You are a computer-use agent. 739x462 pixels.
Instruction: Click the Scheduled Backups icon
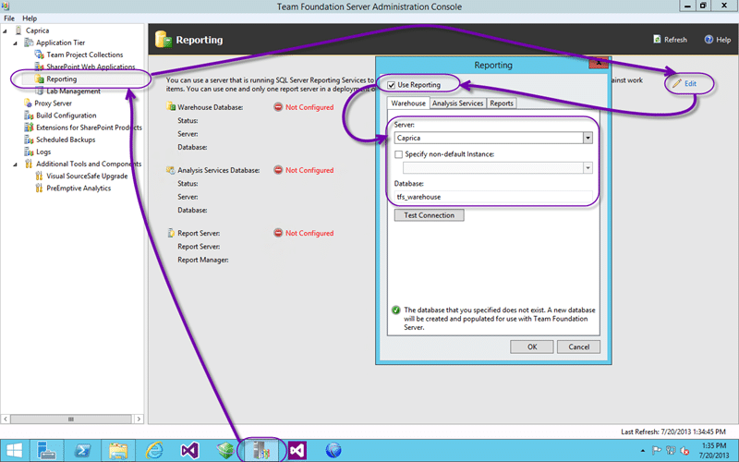pyautogui.click(x=29, y=140)
